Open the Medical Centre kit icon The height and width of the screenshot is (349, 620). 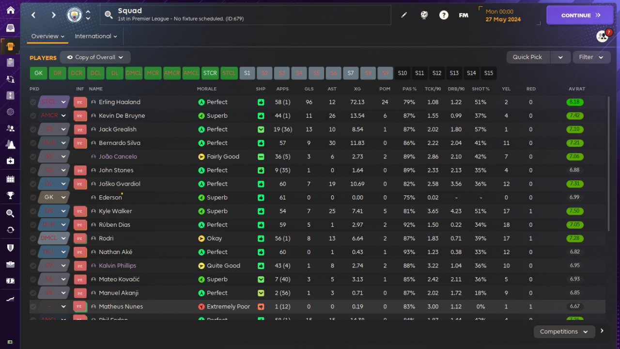(10, 160)
